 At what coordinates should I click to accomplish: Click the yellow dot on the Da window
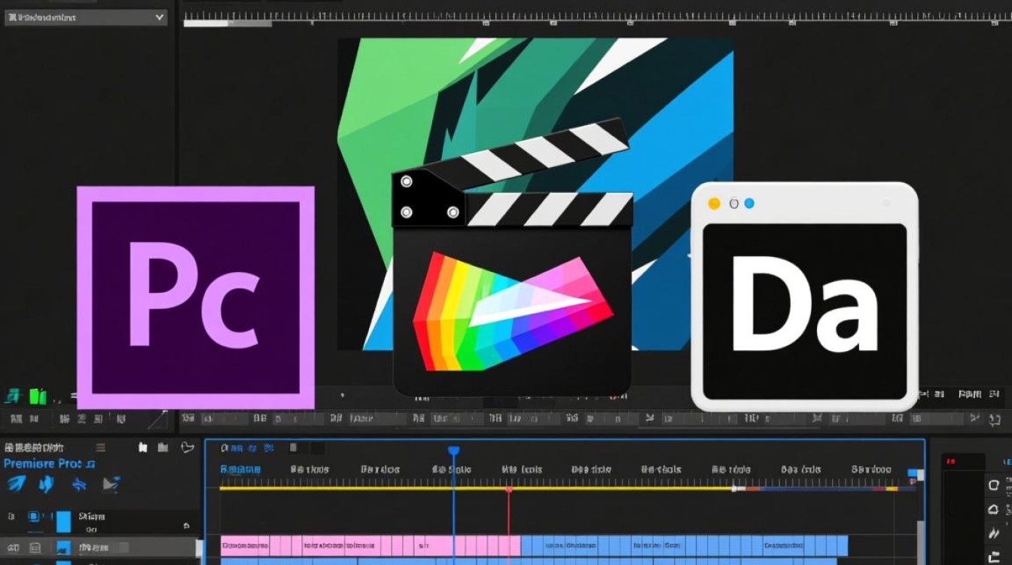(715, 203)
